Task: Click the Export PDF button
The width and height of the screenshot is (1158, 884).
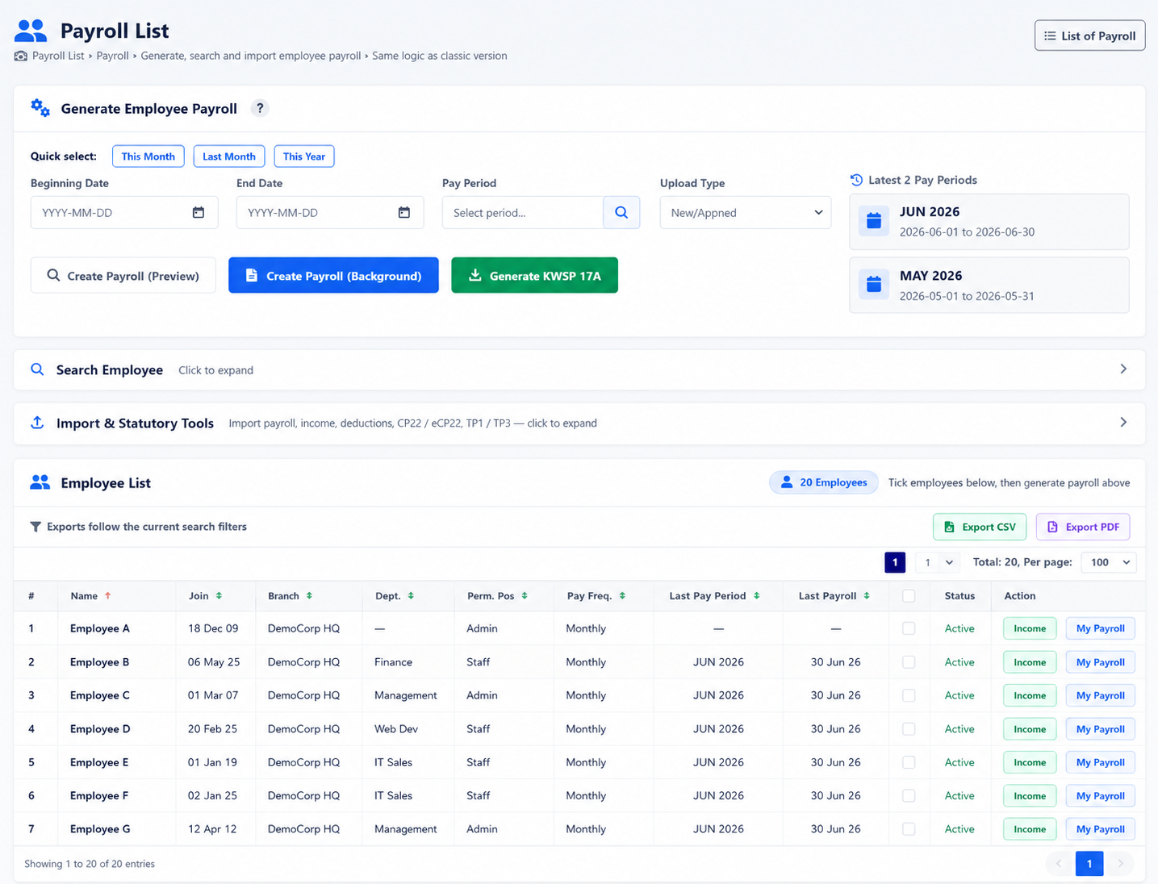Action: 1083,527
